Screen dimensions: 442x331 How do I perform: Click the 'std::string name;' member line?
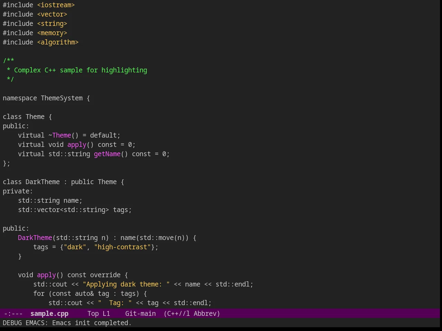50,200
